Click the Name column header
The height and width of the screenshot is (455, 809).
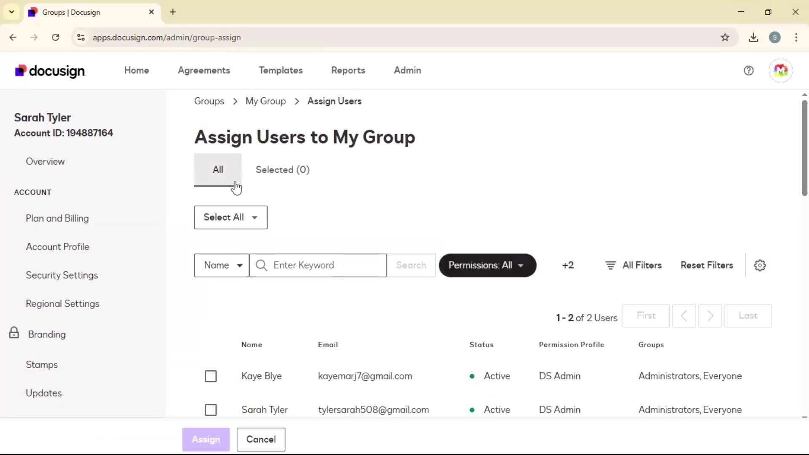[252, 345]
